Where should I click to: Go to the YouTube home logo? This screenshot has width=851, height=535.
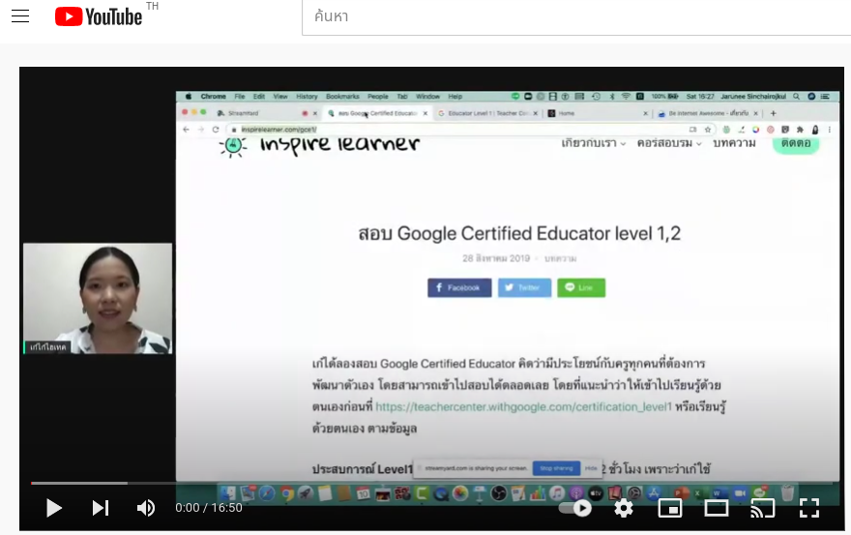click(x=99, y=16)
